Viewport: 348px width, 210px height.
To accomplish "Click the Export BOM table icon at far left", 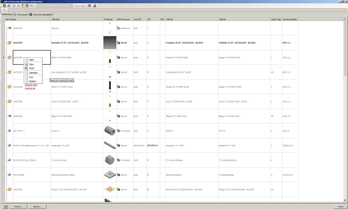I will point(4,5).
